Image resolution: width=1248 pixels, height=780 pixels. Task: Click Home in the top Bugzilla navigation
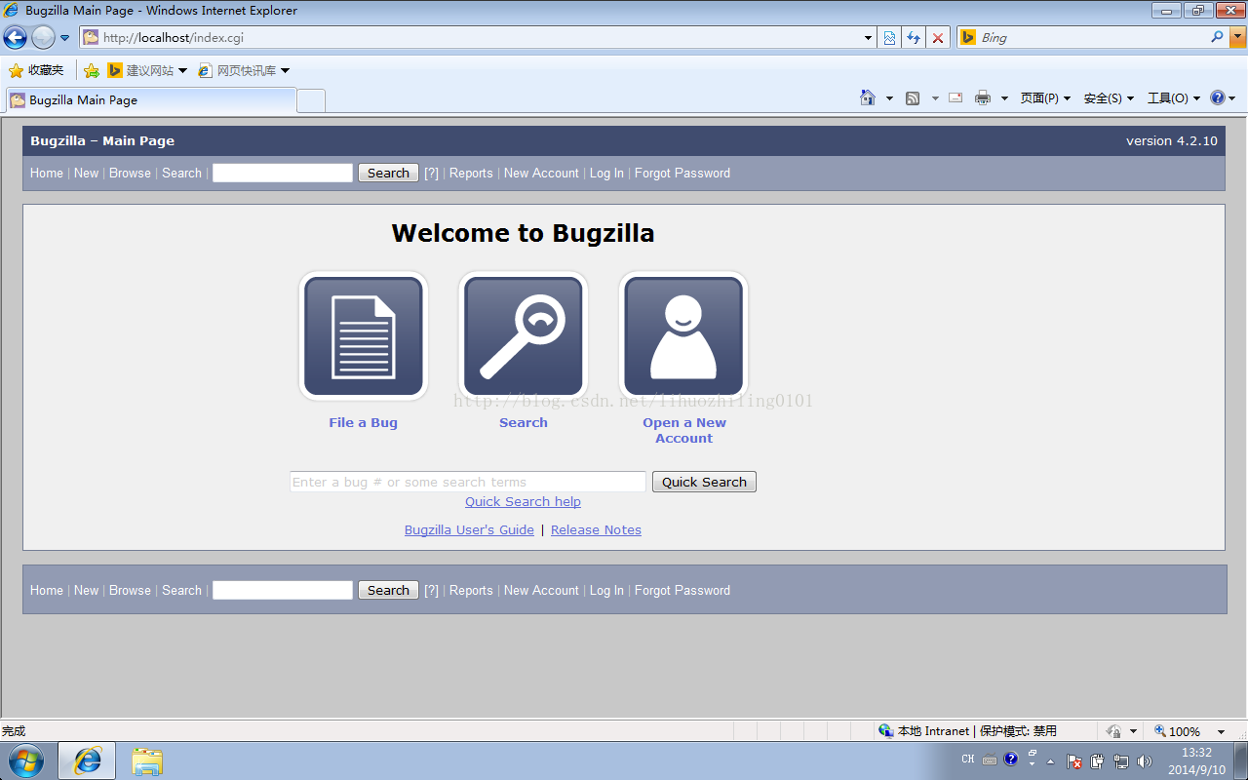click(47, 173)
